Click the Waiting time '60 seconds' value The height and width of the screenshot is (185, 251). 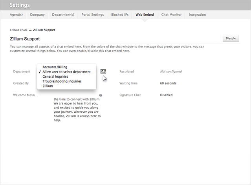tap(168, 83)
